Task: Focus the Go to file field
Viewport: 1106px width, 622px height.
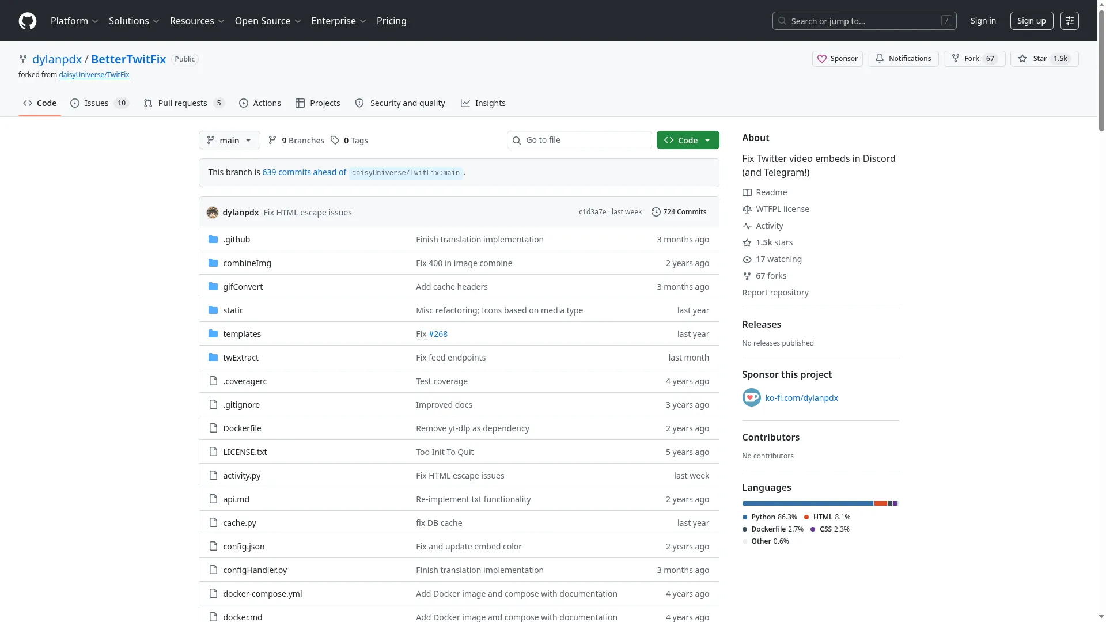Action: point(579,140)
